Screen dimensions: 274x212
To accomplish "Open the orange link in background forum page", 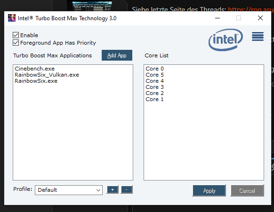I will 251,9.
